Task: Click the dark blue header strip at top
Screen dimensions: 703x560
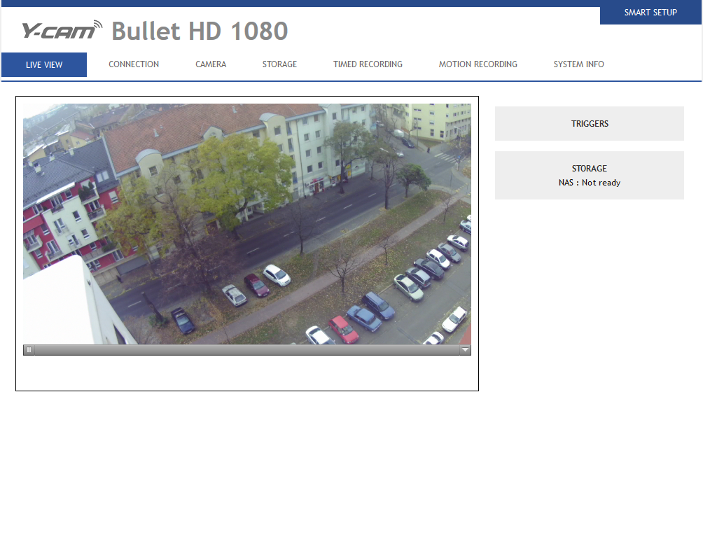Action: coord(301,3)
